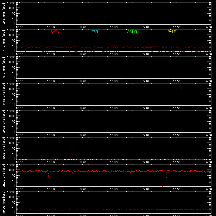Select the 8800 MHz [SFU] axis title

[4, 175]
